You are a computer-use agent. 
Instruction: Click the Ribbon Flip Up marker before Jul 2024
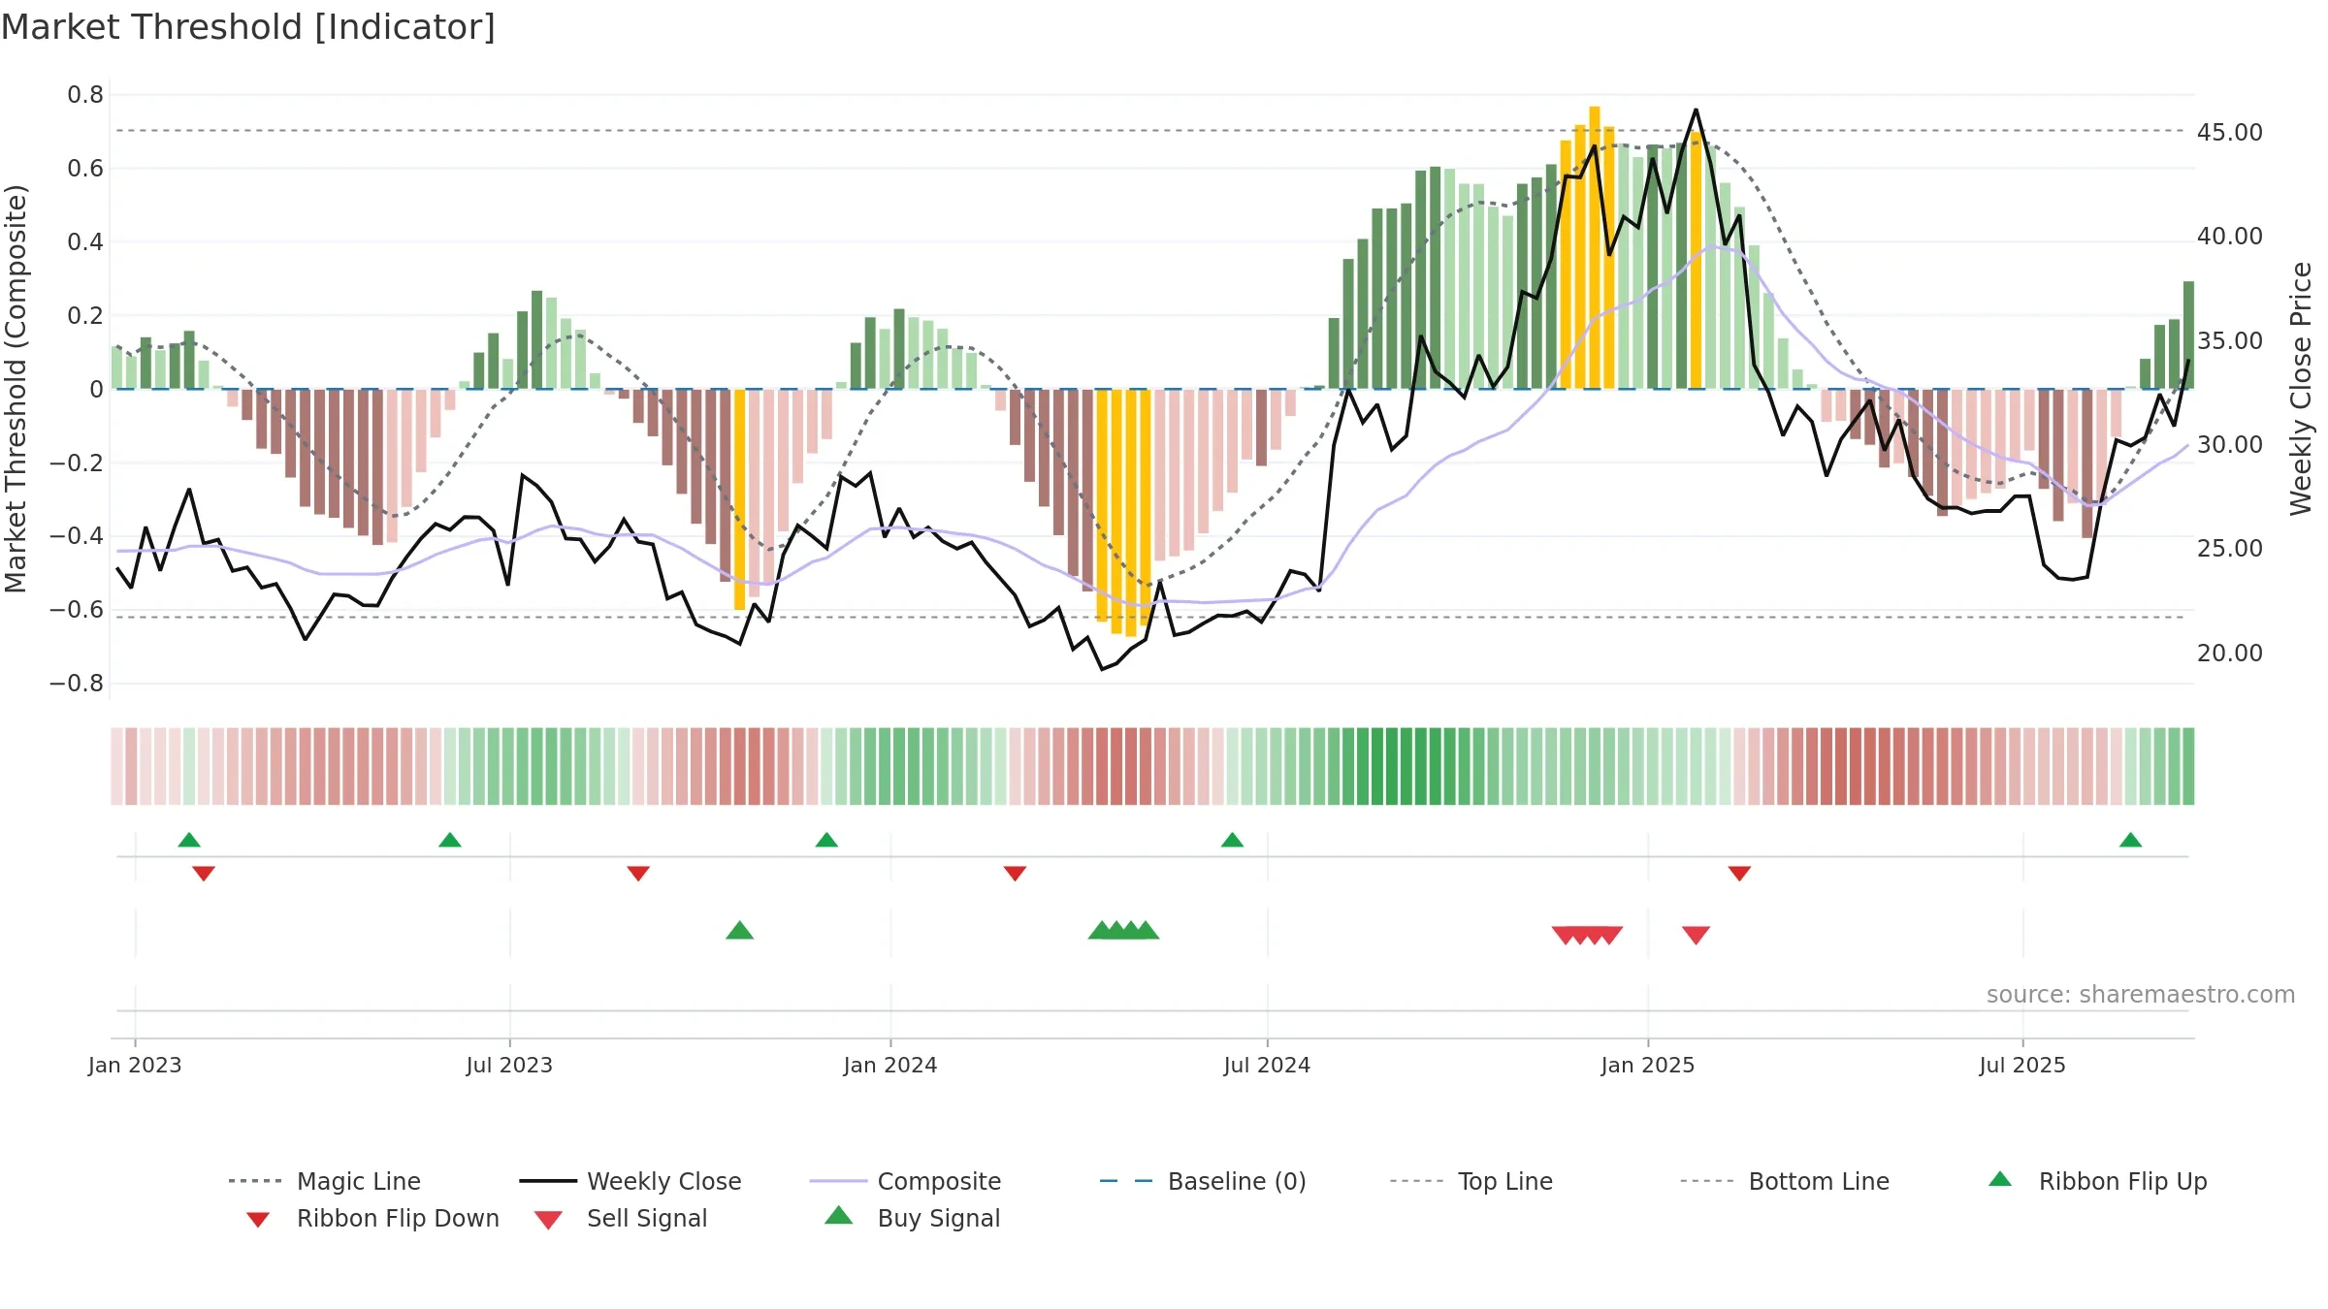pos(1232,840)
